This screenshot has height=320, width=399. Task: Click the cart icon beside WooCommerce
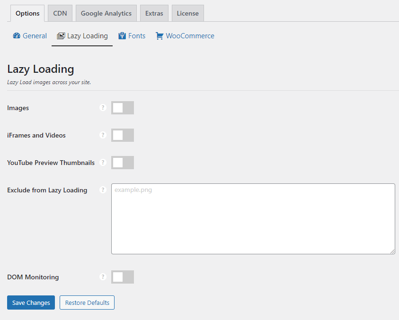[x=159, y=35]
